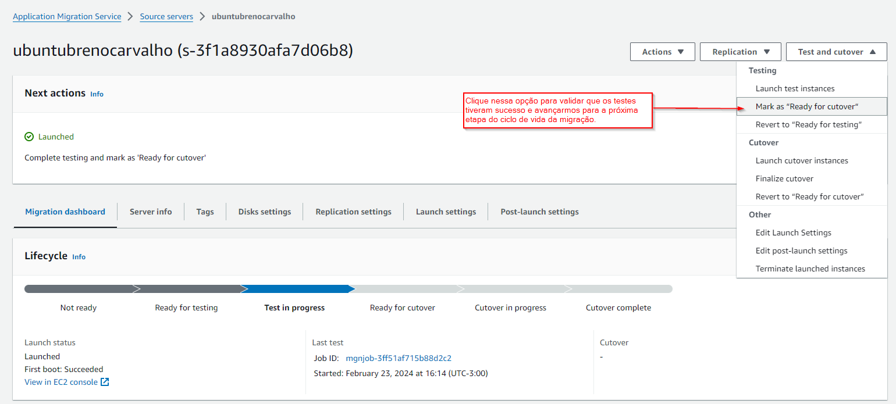Open the Actions dropdown button
The height and width of the screenshot is (404, 896).
[x=662, y=52]
